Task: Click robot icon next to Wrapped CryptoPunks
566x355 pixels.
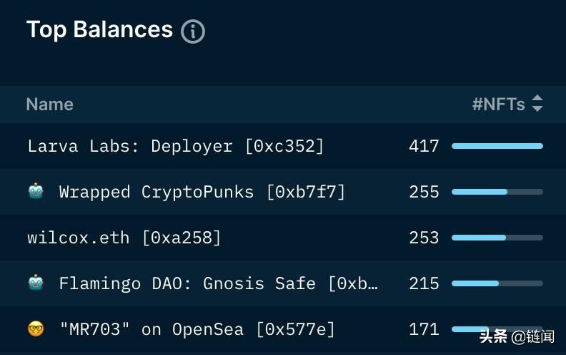Action: click(x=36, y=191)
